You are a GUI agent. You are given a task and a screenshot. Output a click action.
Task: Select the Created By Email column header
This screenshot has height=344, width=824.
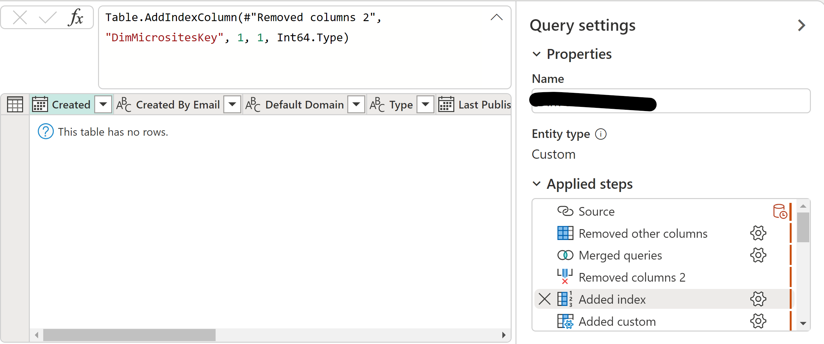click(178, 105)
